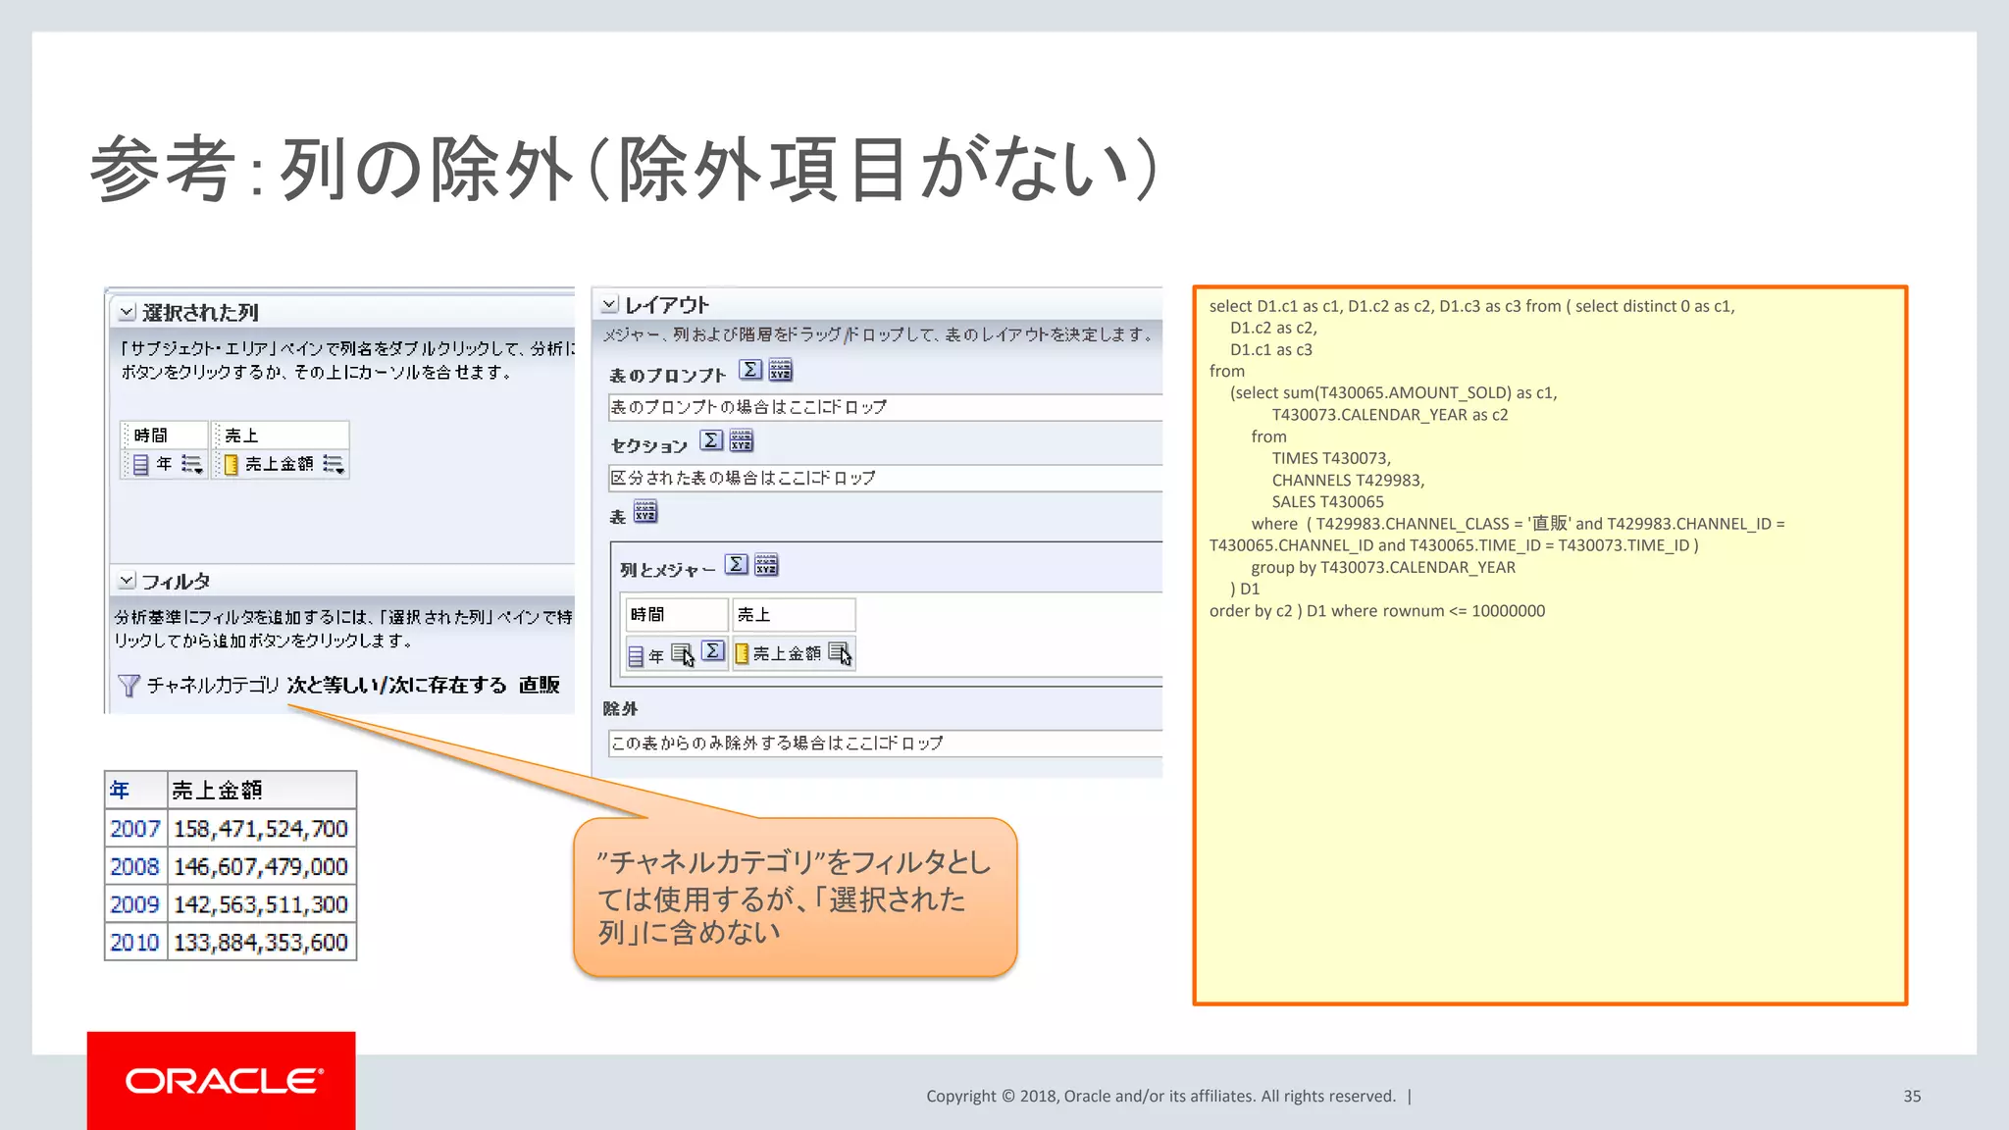Click the 年 list icon in the layout pane
The width and height of the screenshot is (2009, 1130).
point(636,655)
